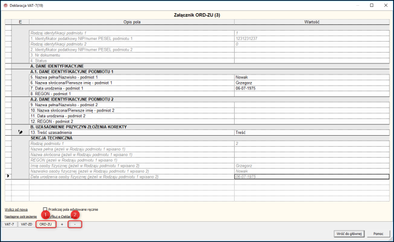Click value cell for 12. REGON - podmiot 2
Image resolution: width=394 pixels, height=242 pixels.
click(312, 121)
